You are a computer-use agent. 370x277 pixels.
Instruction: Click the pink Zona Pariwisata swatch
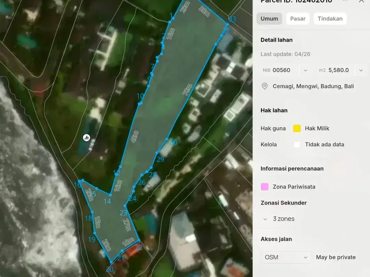(x=264, y=187)
